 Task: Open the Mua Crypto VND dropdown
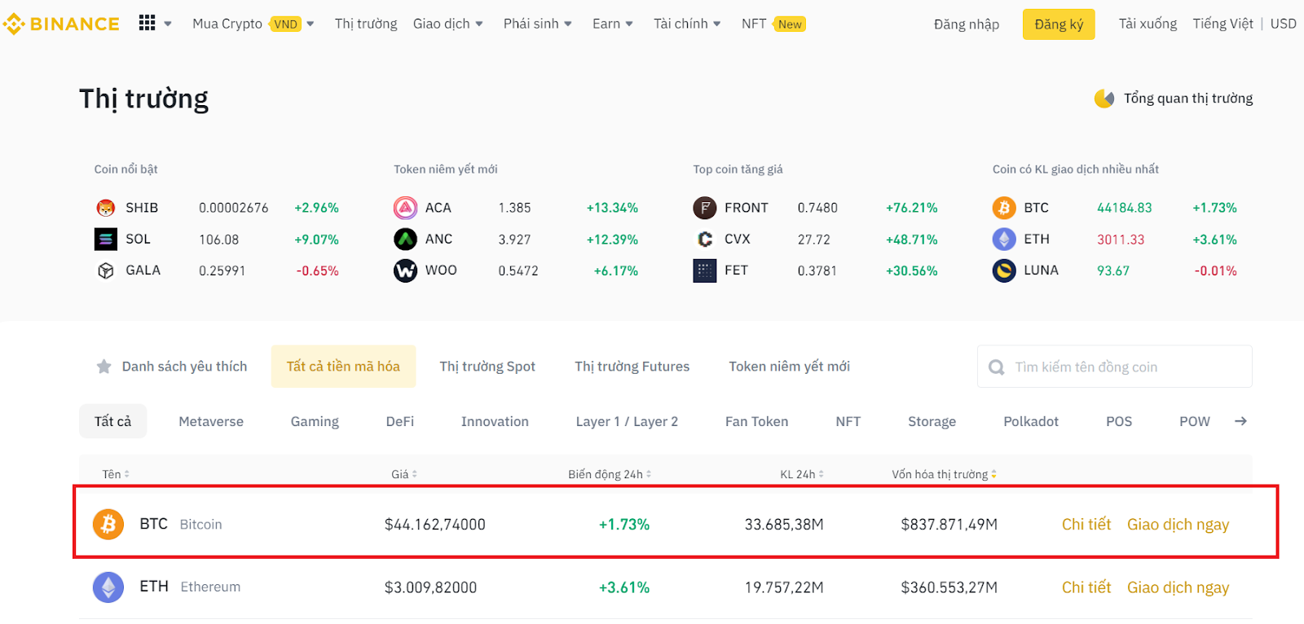(x=253, y=24)
